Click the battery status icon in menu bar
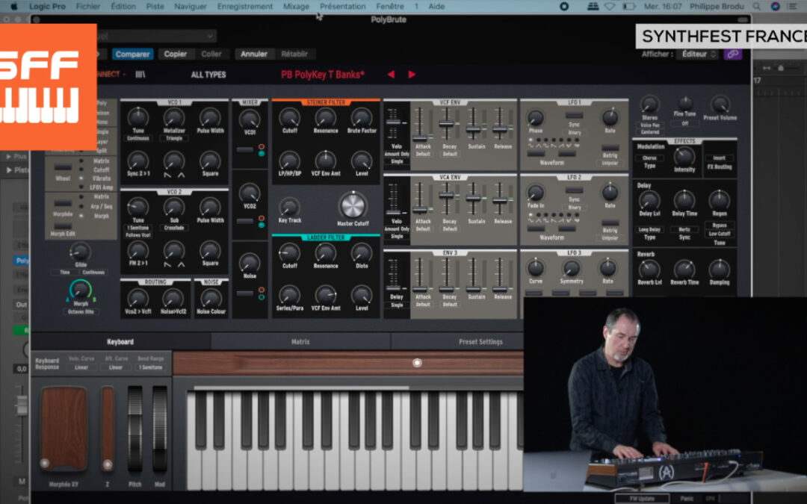This screenshot has width=807, height=504. (629, 6)
